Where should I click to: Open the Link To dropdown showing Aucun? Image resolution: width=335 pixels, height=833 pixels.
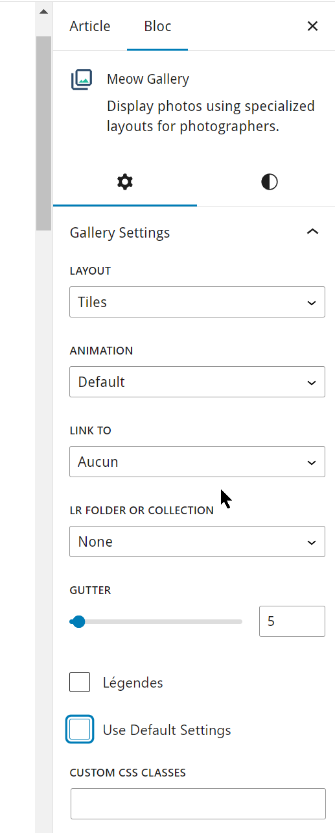[197, 462]
